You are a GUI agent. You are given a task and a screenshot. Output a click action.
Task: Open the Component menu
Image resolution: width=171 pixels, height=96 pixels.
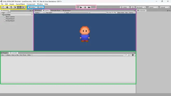point(31,4)
